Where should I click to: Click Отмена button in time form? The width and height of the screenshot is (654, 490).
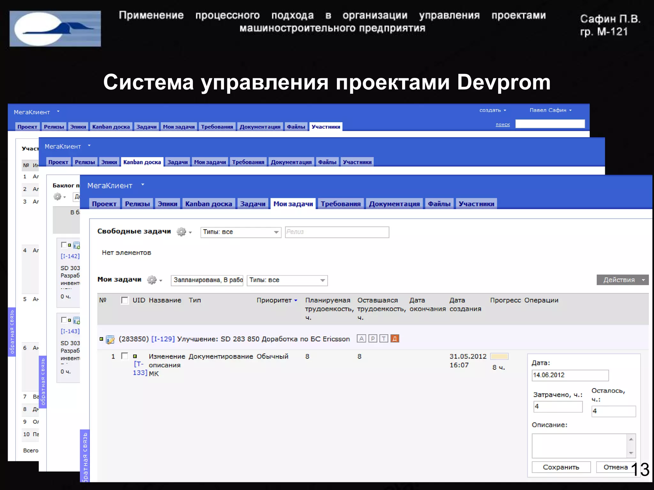coord(615,467)
